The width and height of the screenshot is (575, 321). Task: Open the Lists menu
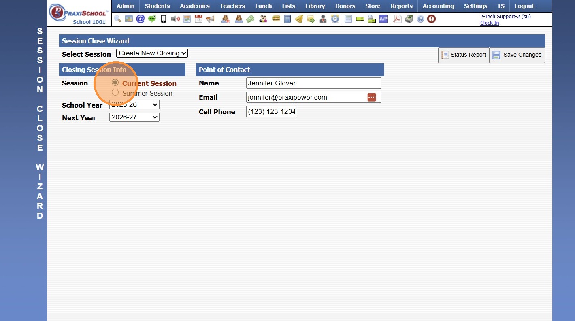[289, 6]
